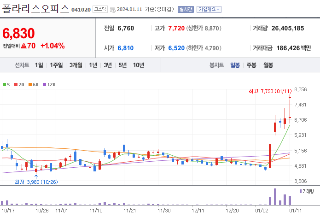Screen dimensions: 320x223
Task: Click the 실시간 real-time button
Action: pyautogui.click(x=186, y=9)
